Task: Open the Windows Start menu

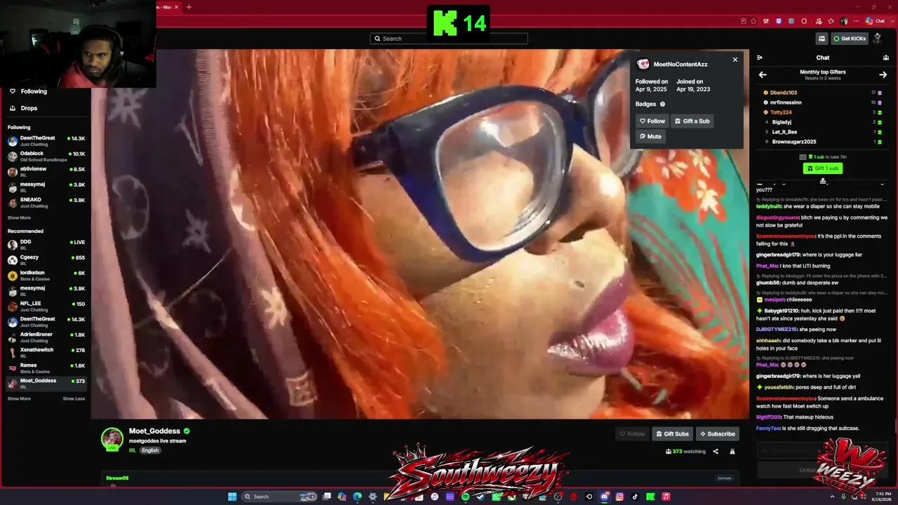Action: click(232, 497)
